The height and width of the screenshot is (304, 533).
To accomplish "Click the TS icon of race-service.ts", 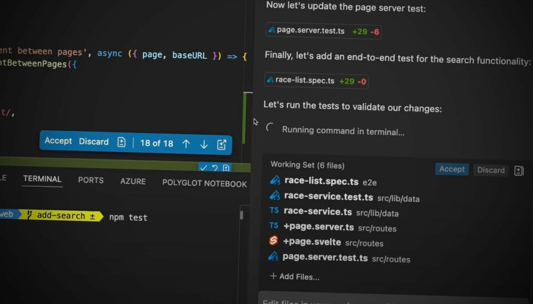I will (274, 210).
